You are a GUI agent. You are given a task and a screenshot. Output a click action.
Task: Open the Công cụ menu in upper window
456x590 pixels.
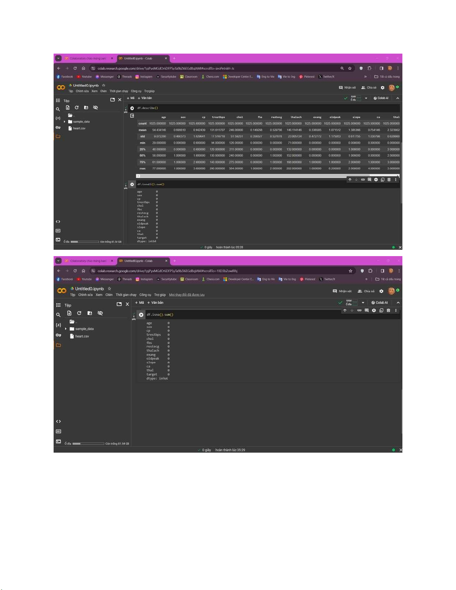(136, 91)
